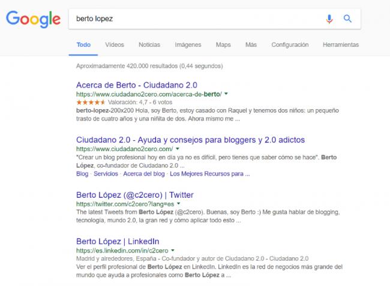This screenshot has height=286, width=390.
Task: Activate voice search microphone icon
Action: click(x=329, y=19)
